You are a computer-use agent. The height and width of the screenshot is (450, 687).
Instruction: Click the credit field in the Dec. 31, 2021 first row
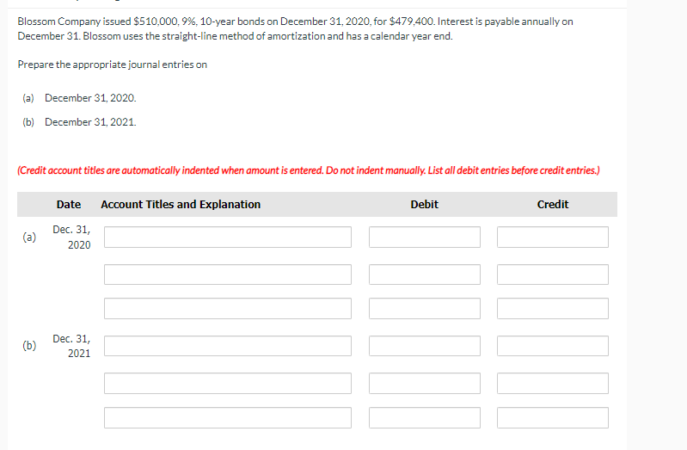click(553, 346)
